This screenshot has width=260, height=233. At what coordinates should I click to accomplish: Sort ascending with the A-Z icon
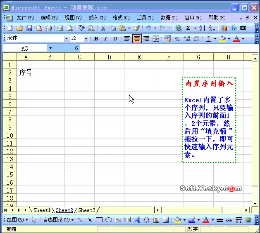[x=202, y=28]
